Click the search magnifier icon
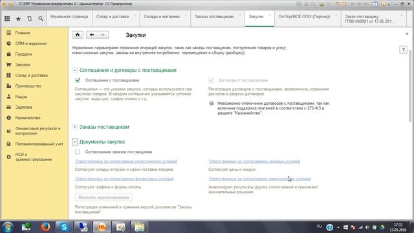414x233 pixels. coord(40,19)
